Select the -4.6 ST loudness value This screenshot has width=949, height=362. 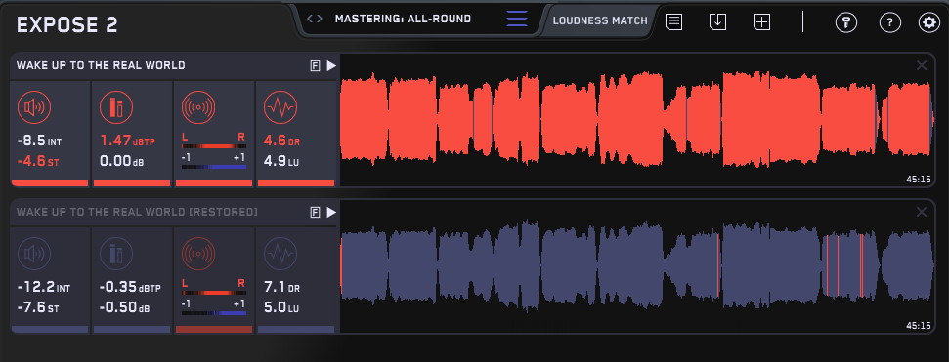(37, 161)
